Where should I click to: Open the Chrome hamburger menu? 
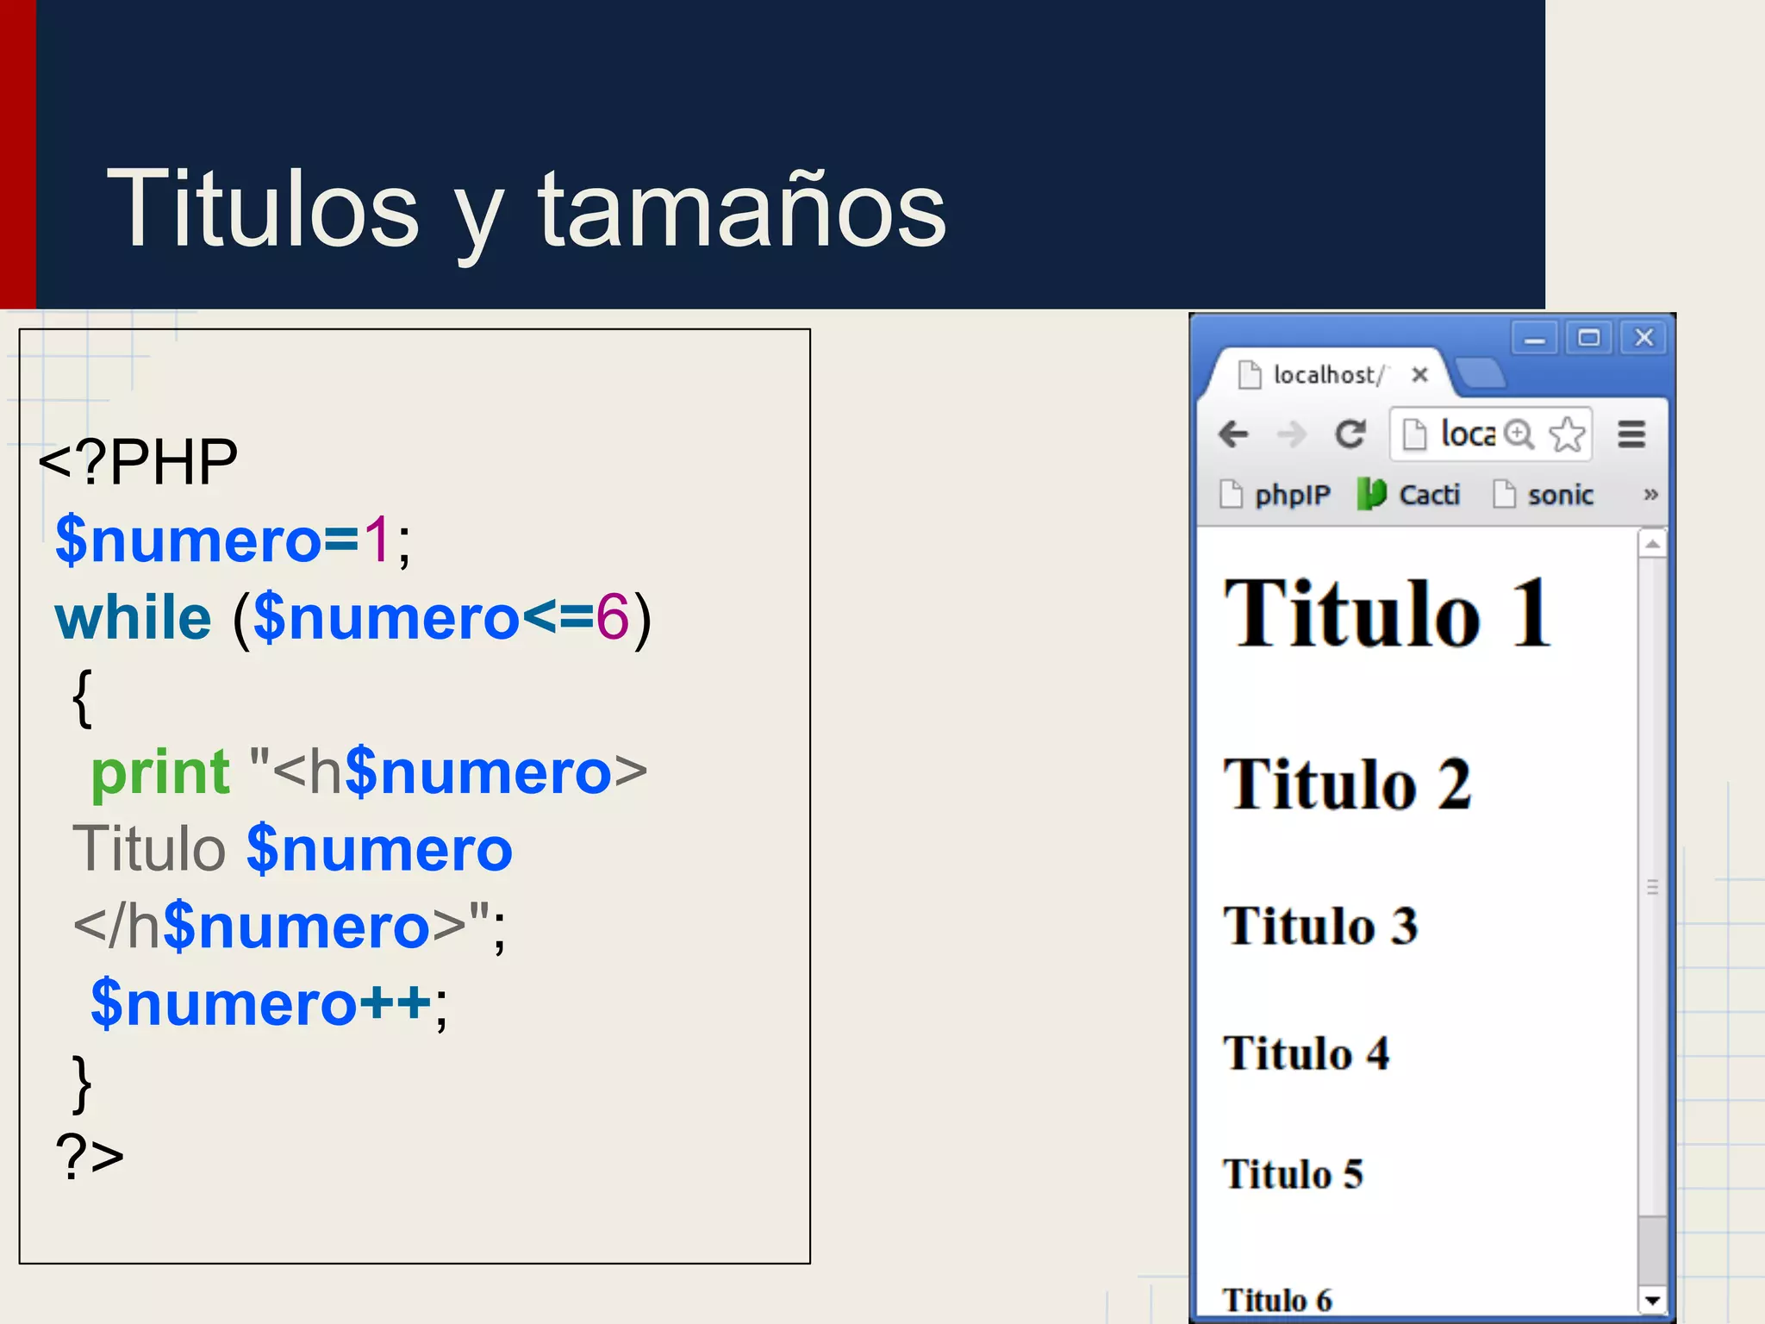tap(1631, 434)
